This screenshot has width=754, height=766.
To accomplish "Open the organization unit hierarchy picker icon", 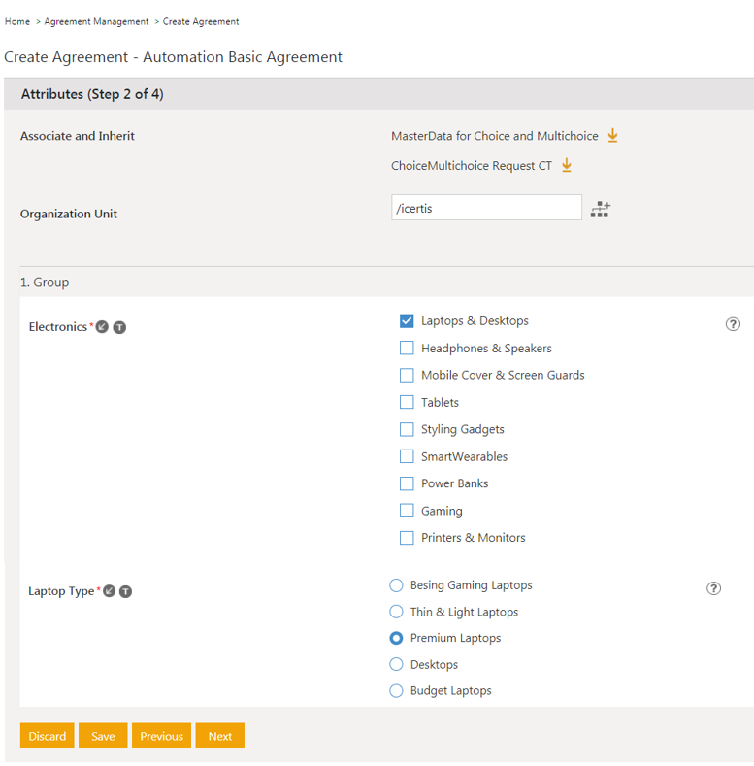I will (600, 209).
